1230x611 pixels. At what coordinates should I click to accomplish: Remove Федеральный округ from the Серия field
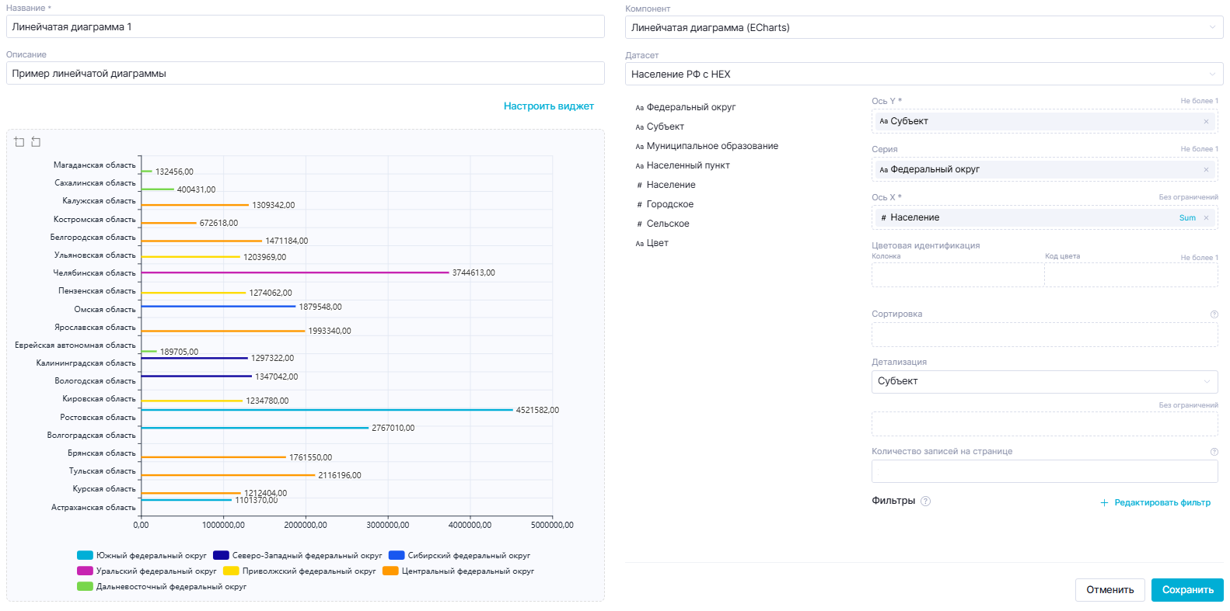[1206, 169]
